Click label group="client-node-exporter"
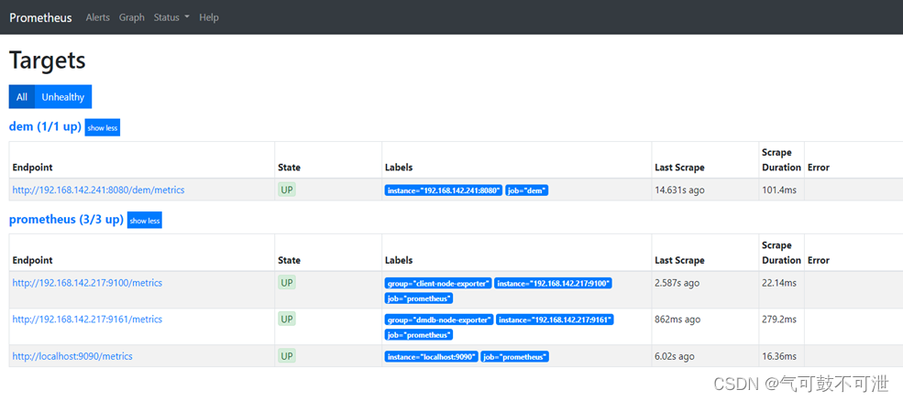 [438, 283]
